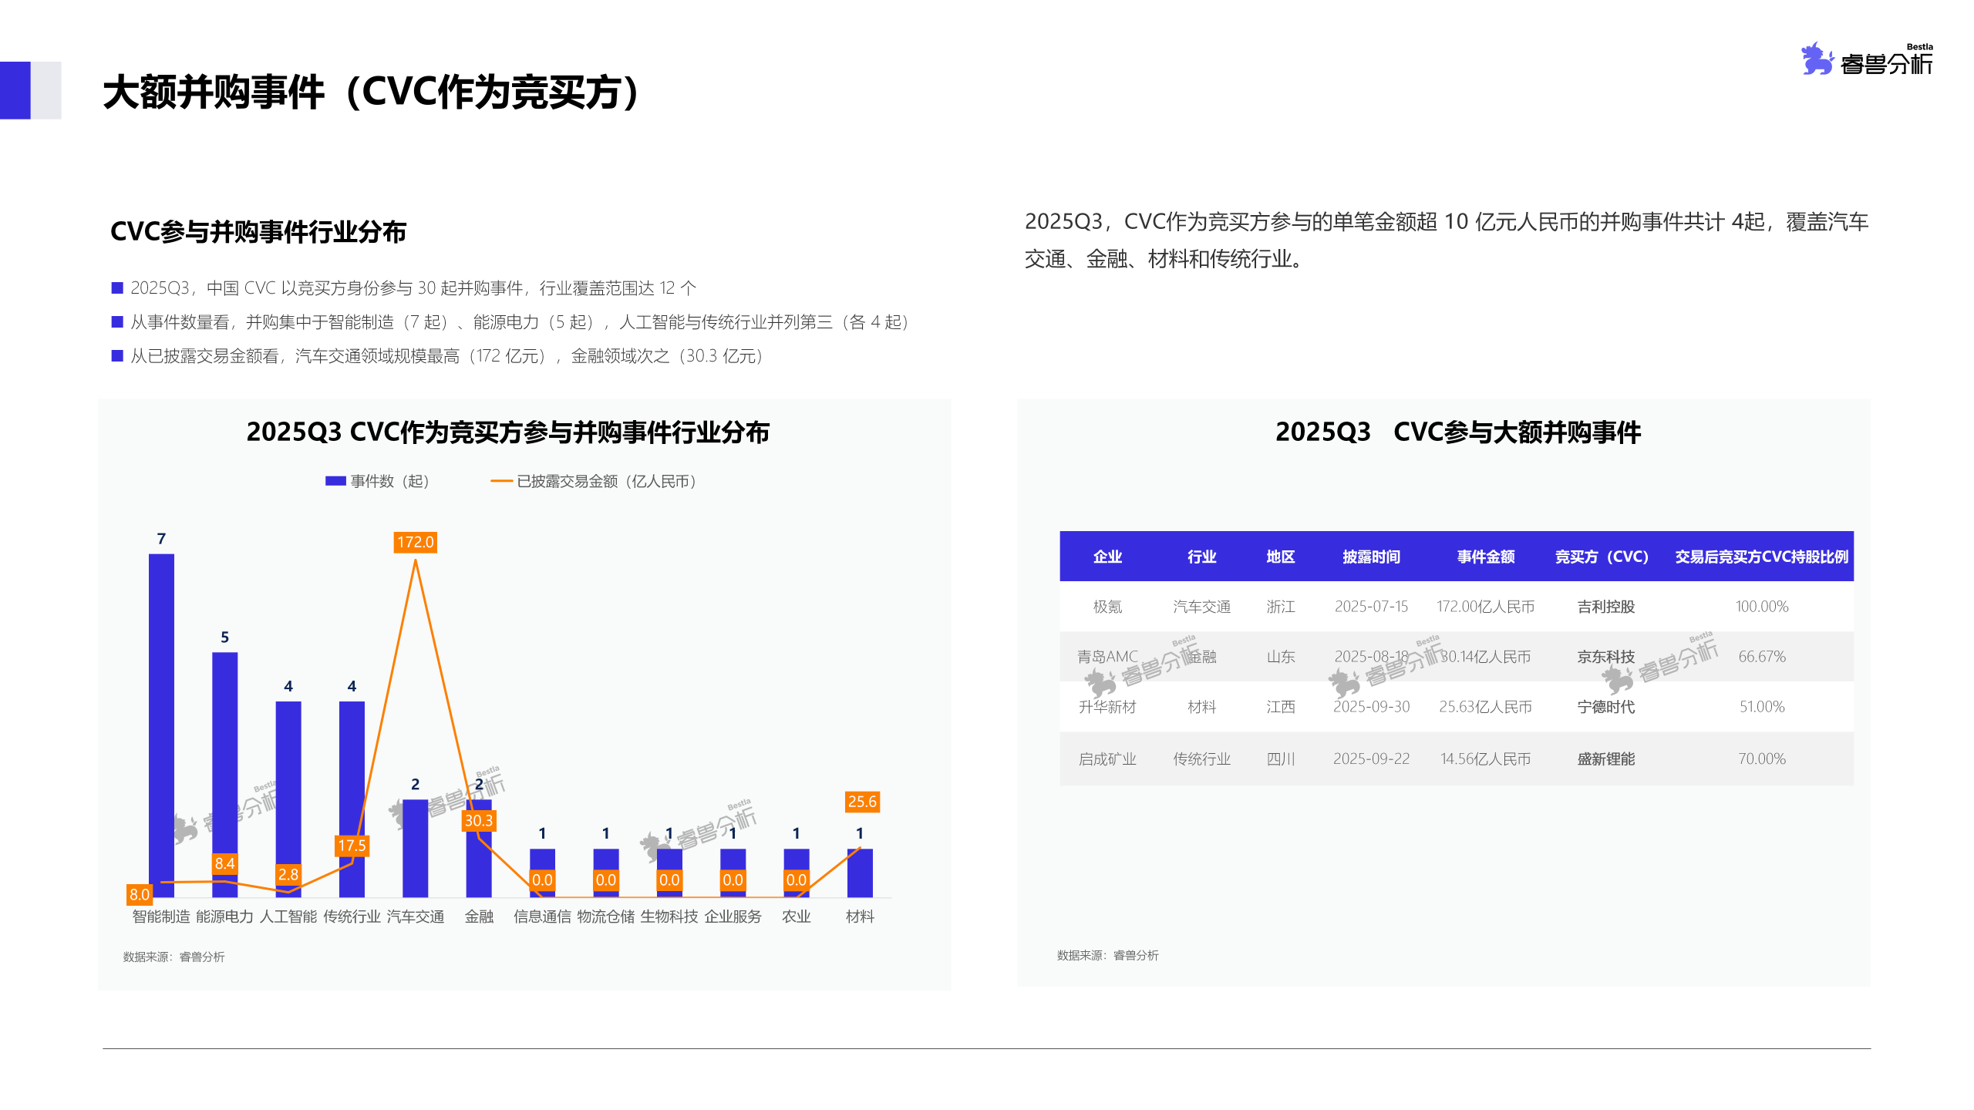Expand the 行业 column header in the table

click(x=1202, y=557)
